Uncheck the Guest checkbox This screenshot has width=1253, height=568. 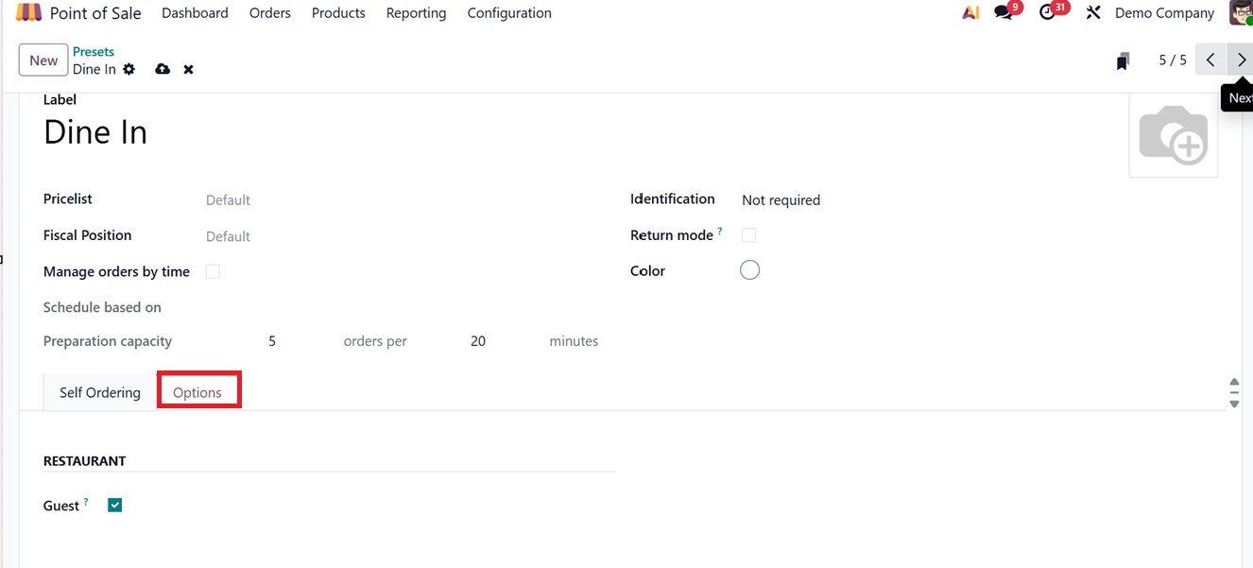coord(115,506)
